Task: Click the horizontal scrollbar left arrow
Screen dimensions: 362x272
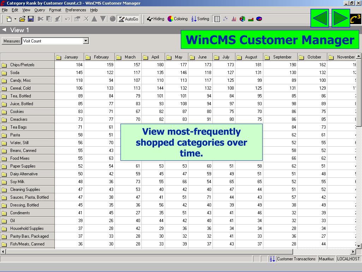Action: click(3, 251)
